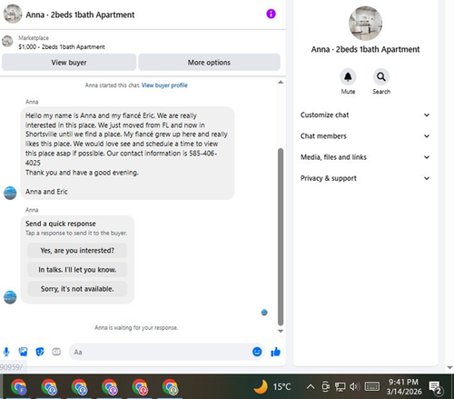Viewport: 454px width, 399px height.
Task: Open the View buyer button
Action: pos(69,63)
